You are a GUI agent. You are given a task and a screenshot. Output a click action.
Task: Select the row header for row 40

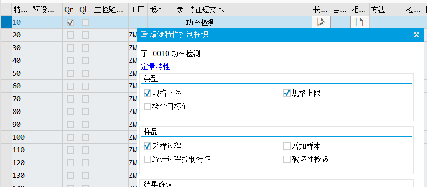pos(6,60)
